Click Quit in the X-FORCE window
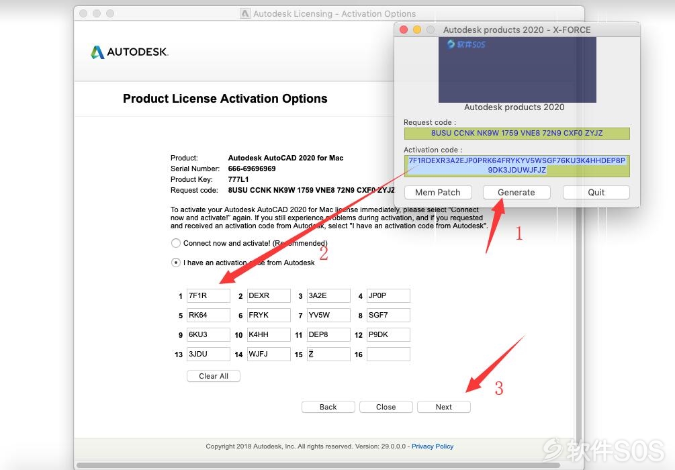This screenshot has height=470, width=675. [x=596, y=193]
